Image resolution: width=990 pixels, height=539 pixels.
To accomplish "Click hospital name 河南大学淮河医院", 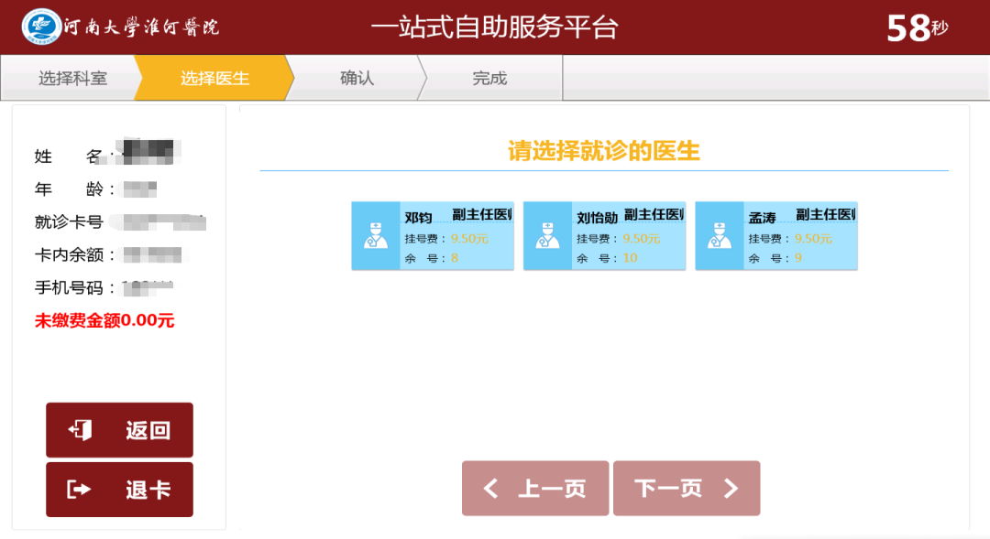I will coord(141,27).
